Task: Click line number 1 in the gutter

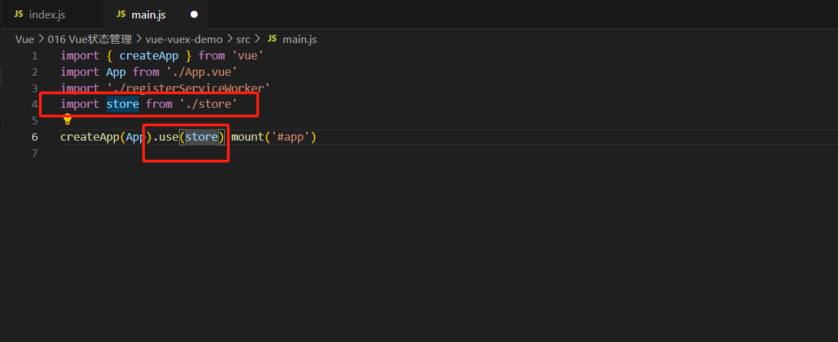Action: pos(34,55)
